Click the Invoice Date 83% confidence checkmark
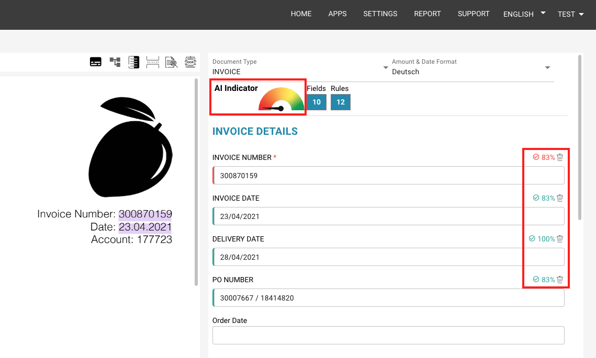 536,198
